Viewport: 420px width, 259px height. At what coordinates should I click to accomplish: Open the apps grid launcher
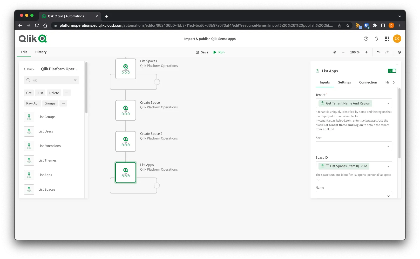[387, 39]
